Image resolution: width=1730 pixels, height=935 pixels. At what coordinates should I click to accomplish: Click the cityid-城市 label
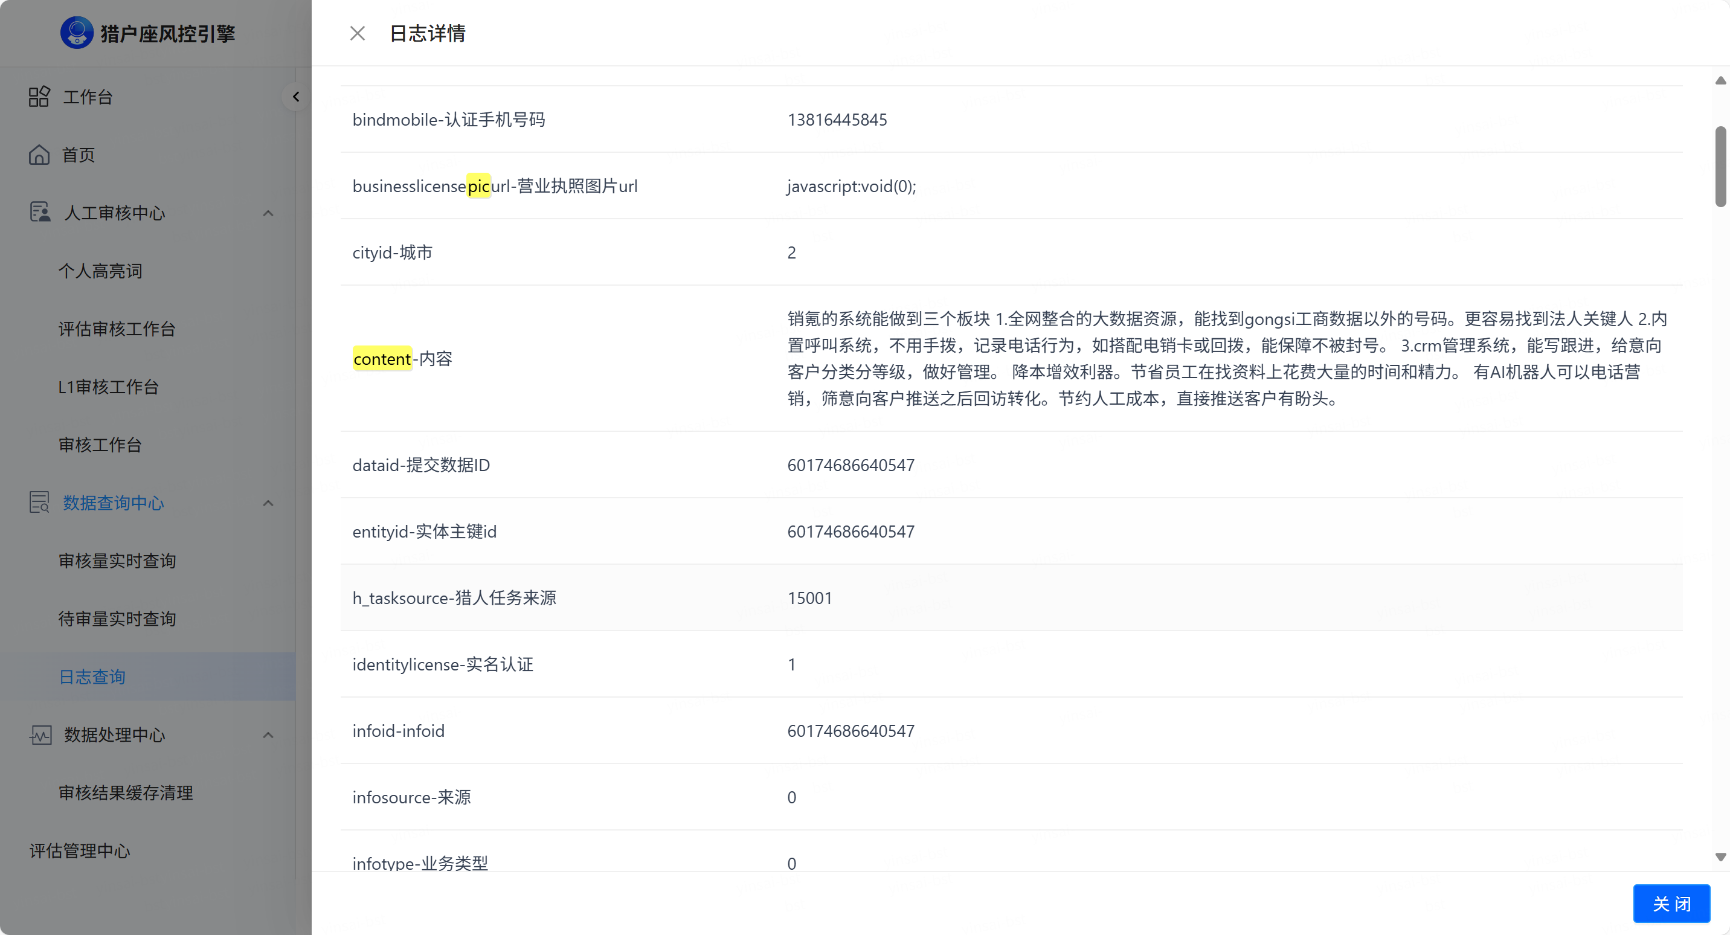tap(392, 252)
